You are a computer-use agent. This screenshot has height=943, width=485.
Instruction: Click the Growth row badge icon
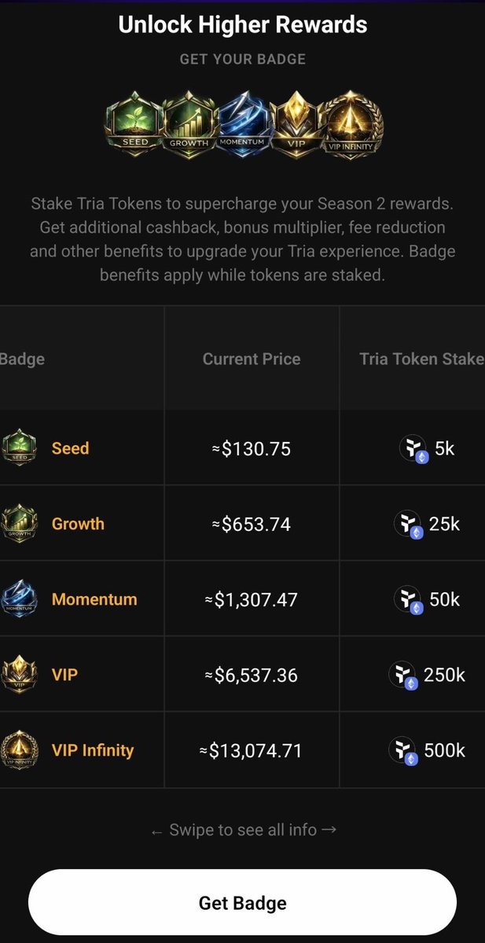[x=20, y=524]
